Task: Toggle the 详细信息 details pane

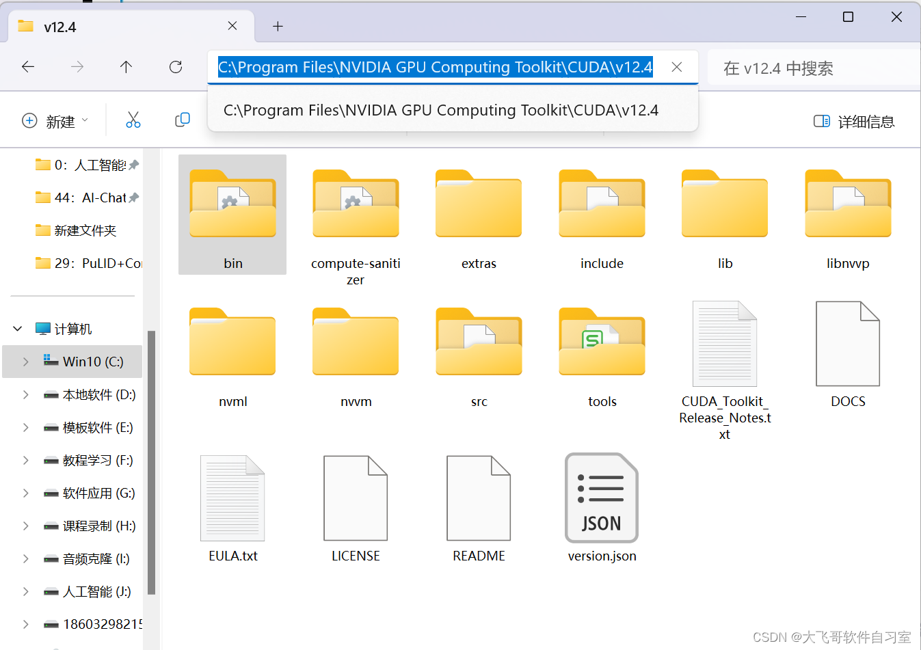Action: 854,122
